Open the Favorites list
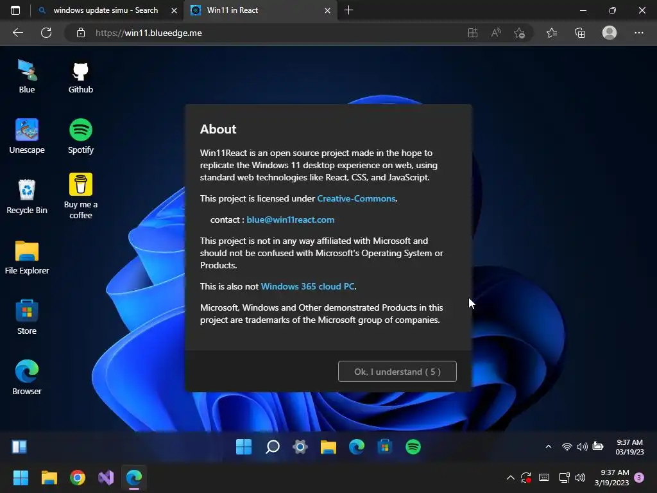 (x=552, y=33)
